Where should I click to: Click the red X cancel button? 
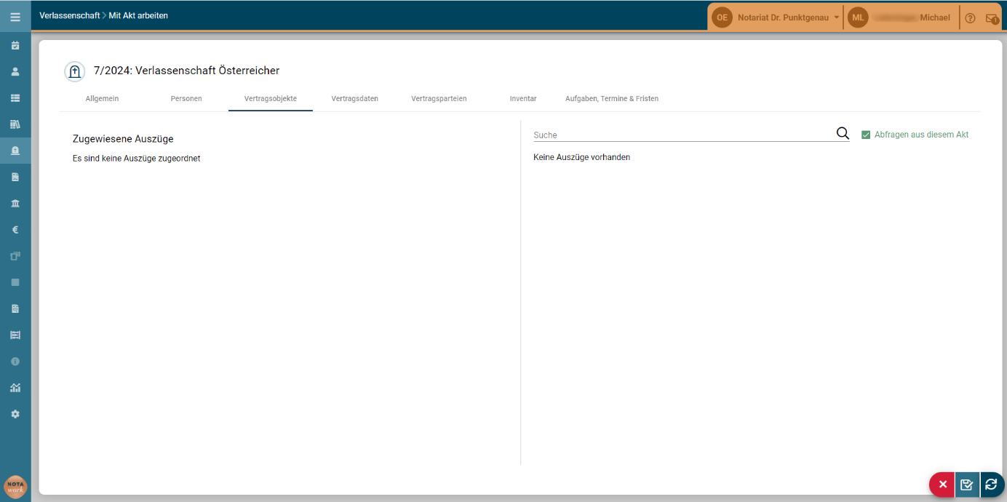(x=942, y=485)
